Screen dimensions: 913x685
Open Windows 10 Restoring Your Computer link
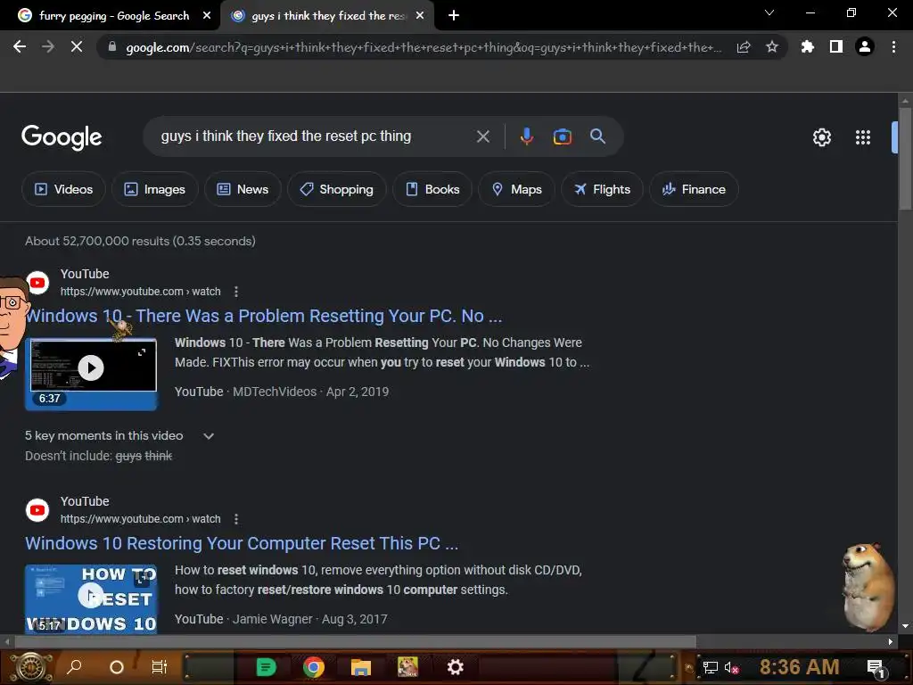point(242,543)
